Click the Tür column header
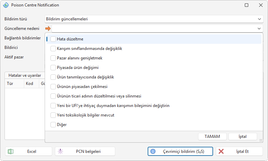 [14, 84]
